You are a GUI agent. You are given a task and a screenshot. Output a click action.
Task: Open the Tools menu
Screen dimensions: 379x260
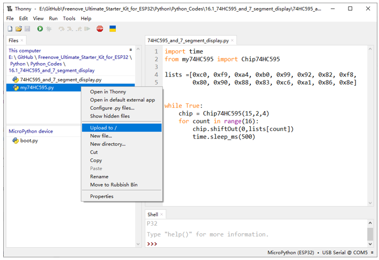click(69, 18)
